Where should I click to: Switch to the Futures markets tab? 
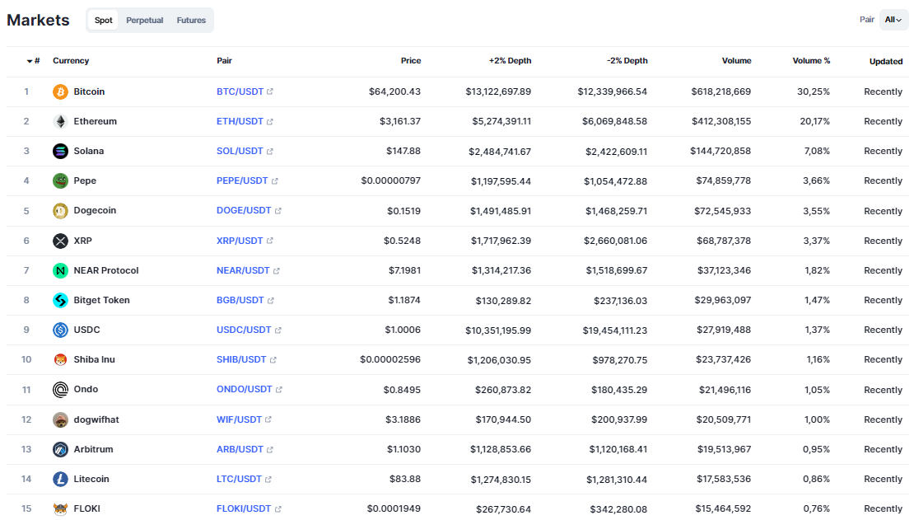pyautogui.click(x=191, y=20)
